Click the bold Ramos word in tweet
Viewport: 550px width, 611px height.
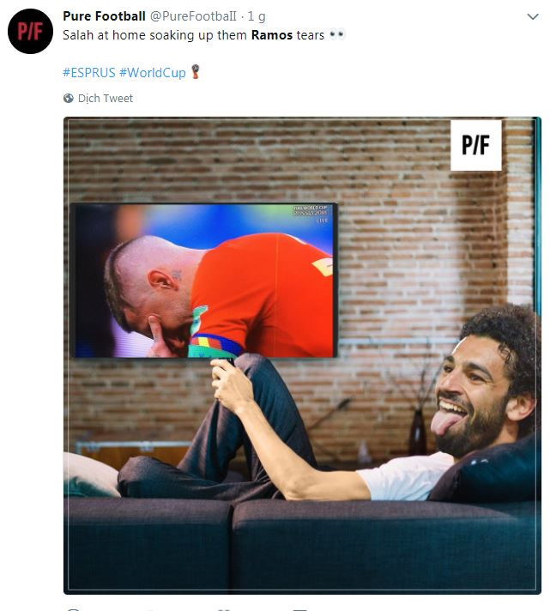[x=272, y=35]
